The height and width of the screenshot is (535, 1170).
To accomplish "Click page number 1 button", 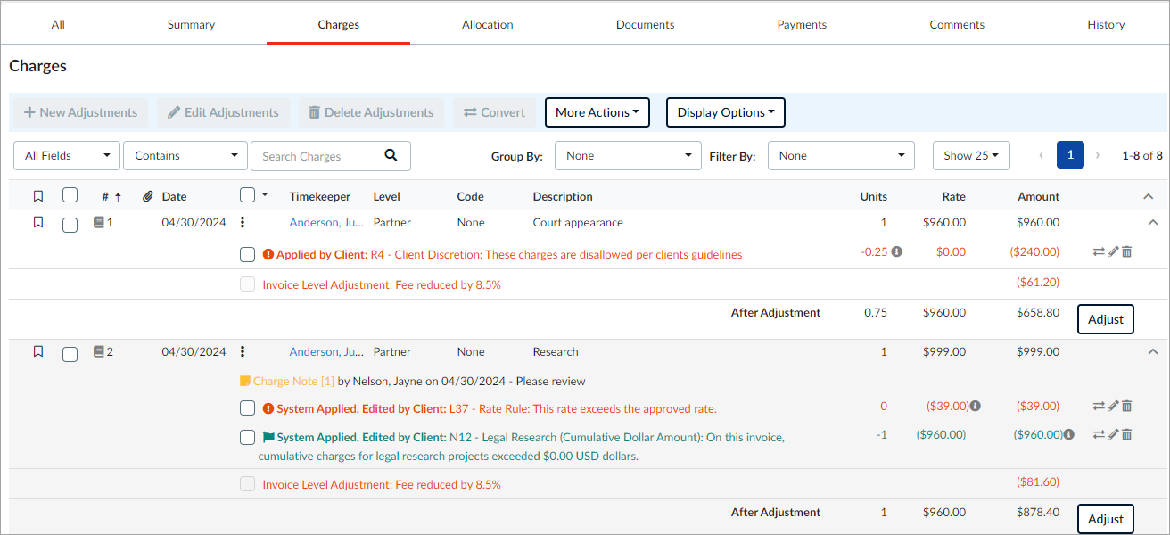I will [1070, 155].
